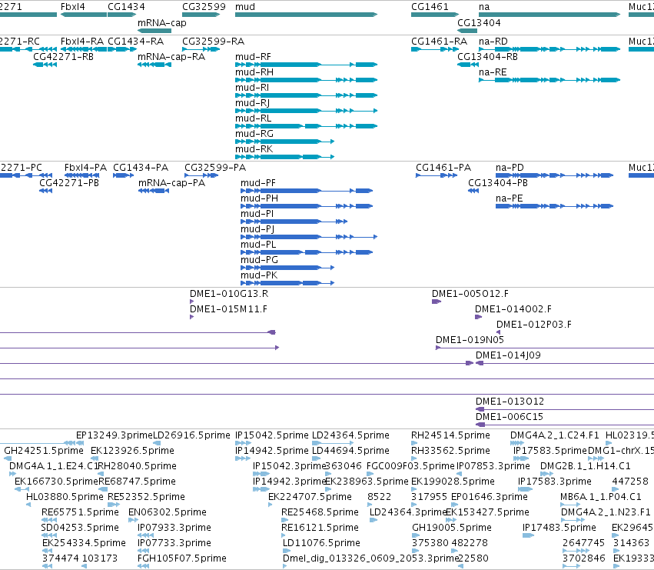Click the DME1-013O12 BAC label

coord(510,402)
